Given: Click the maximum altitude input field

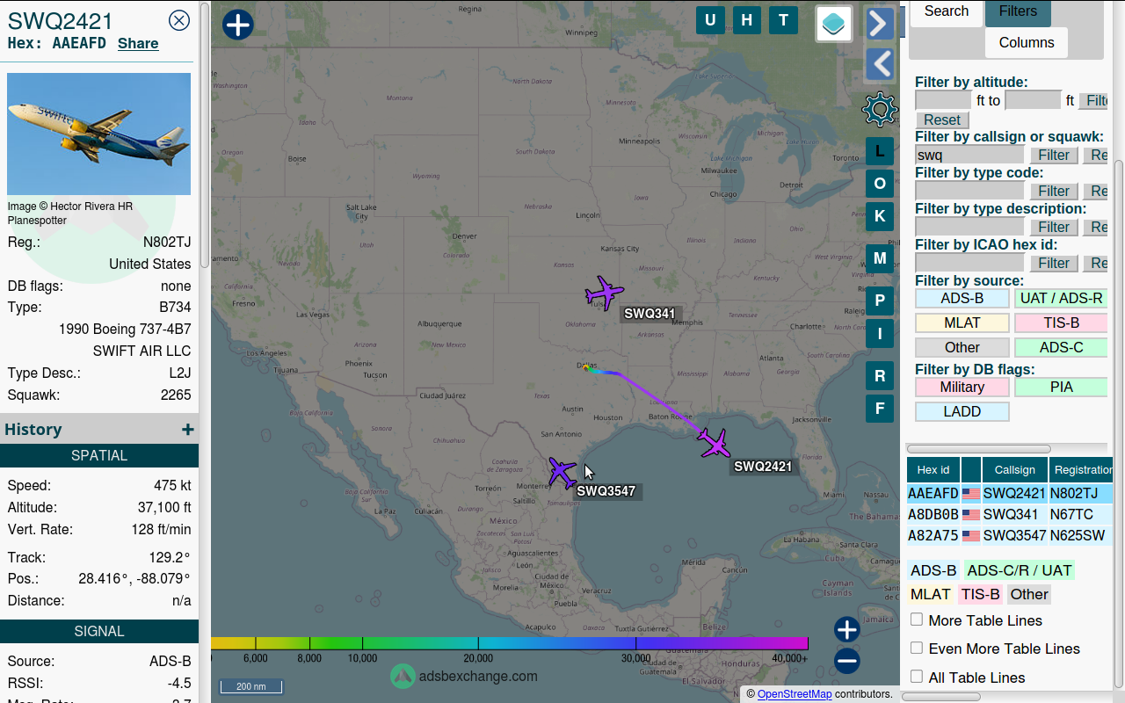Looking at the screenshot, I should pos(1033,100).
